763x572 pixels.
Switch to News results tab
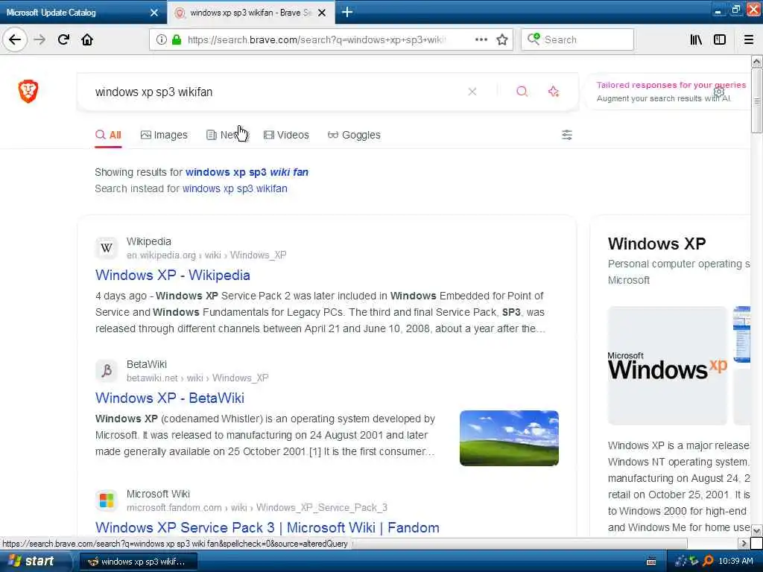227,135
